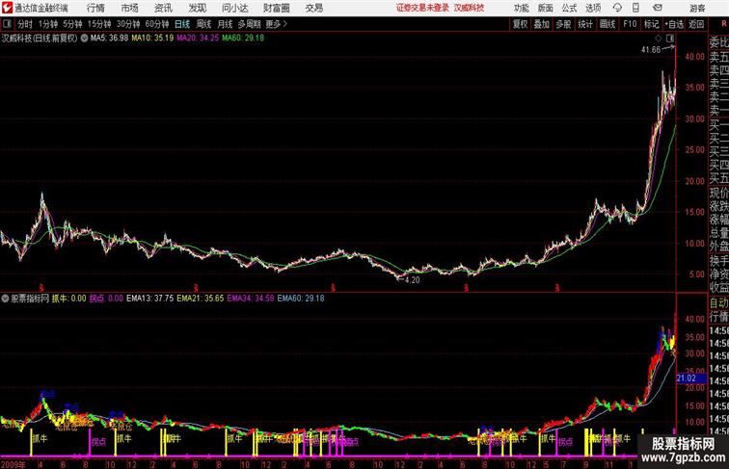This screenshot has height=469, width=729.
Task: Select the 日线 daily period
Action: click(182, 24)
